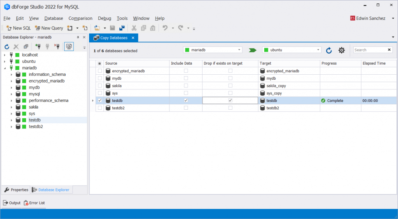The image size is (398, 219).
Task: Check the sakila row selection checkbox
Action: tap(100, 86)
